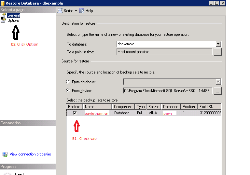Click the First LSN column header
Screen dimensions: 250x175
click(x=209, y=107)
